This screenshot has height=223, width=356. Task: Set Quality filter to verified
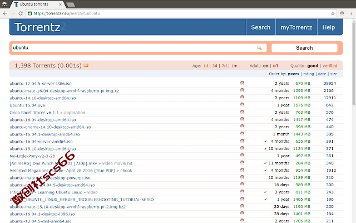coord(330,66)
